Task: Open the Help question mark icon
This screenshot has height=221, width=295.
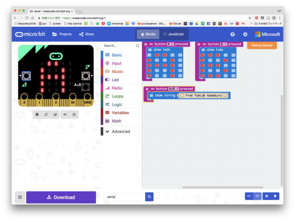Action: coord(232,34)
